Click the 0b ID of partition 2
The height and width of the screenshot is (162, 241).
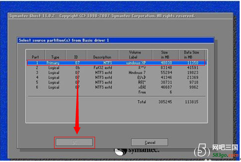click(77, 67)
